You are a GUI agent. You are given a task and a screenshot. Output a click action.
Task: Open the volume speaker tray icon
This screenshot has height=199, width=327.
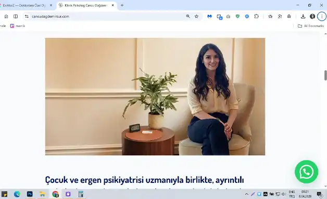click(284, 194)
